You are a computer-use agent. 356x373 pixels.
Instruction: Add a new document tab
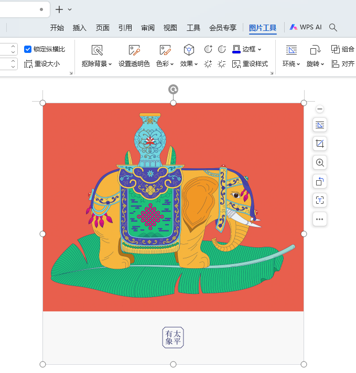tap(59, 9)
